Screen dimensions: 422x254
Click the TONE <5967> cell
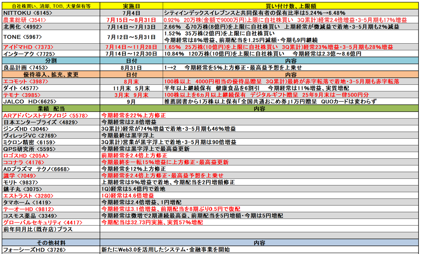51,37
